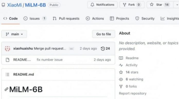
Task: Open the 6 watching link
Action: point(131,79)
